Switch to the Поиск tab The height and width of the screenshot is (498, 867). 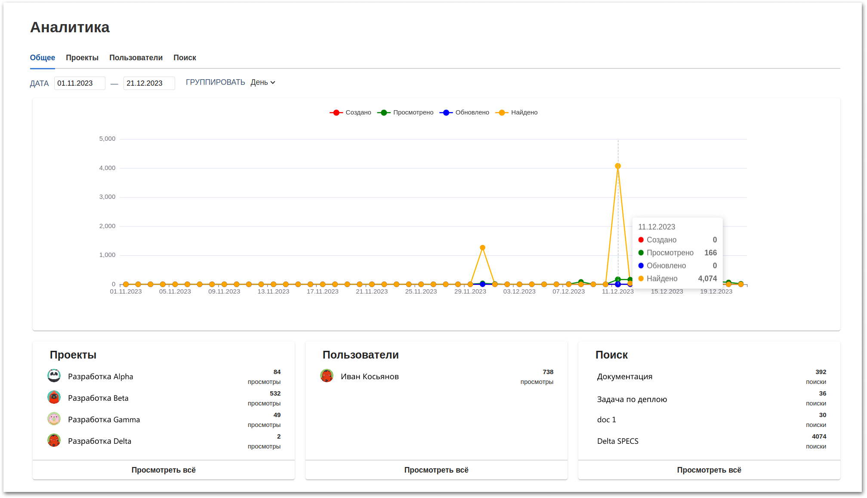[185, 58]
